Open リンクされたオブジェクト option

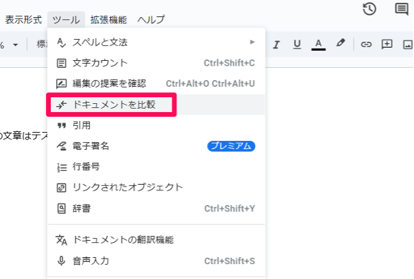click(156, 187)
